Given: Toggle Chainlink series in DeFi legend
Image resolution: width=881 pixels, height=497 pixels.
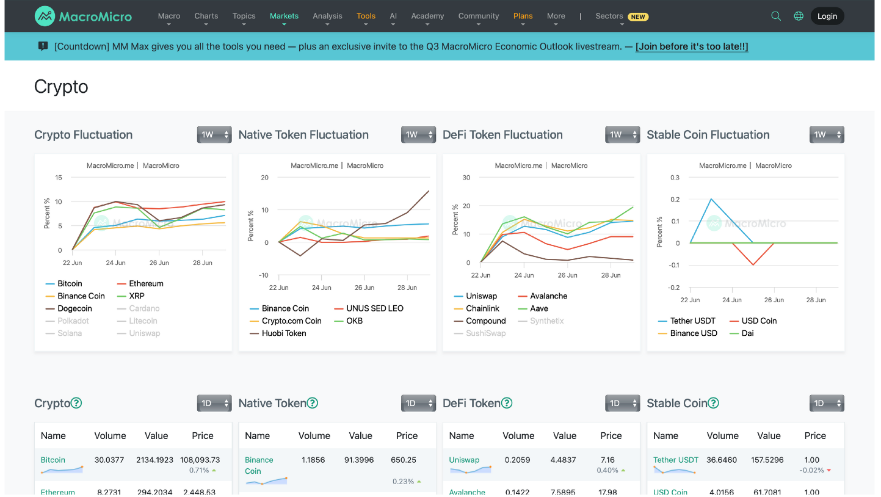Looking at the screenshot, I should point(477,308).
